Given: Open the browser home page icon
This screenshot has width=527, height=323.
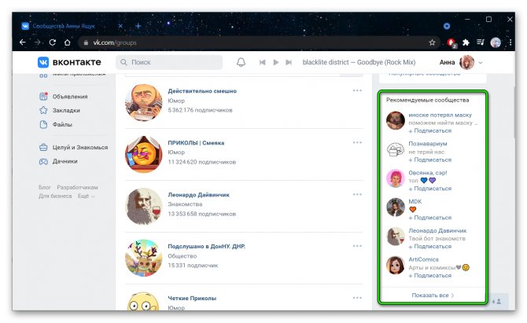Looking at the screenshot, I should 67,42.
